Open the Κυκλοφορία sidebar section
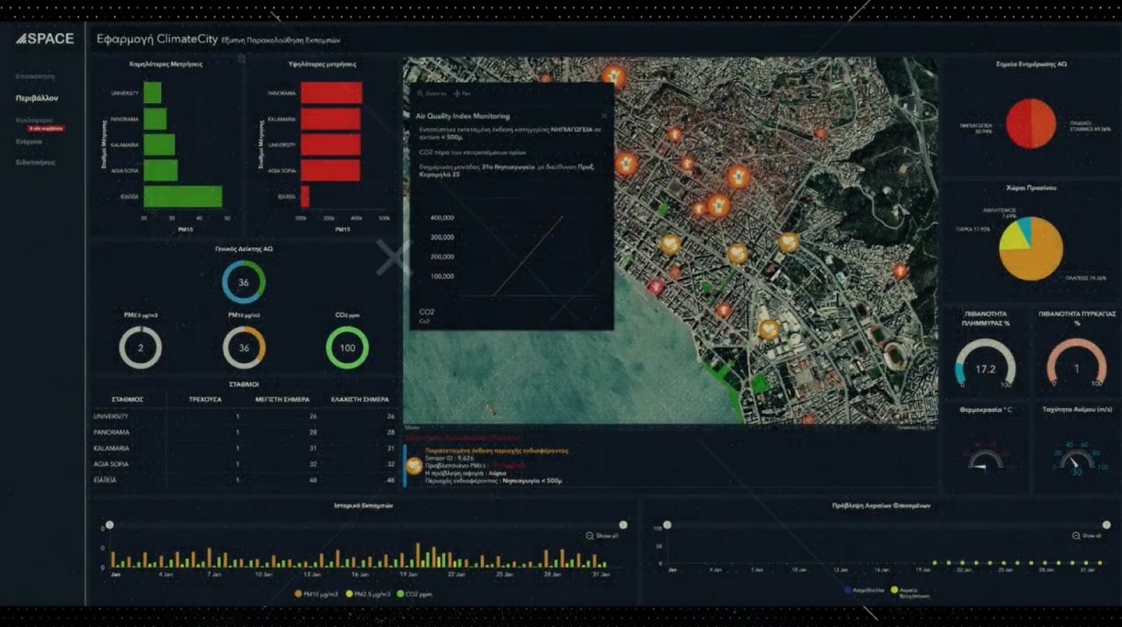 [34, 120]
